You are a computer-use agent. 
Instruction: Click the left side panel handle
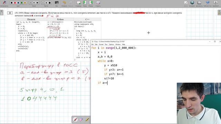1,12
